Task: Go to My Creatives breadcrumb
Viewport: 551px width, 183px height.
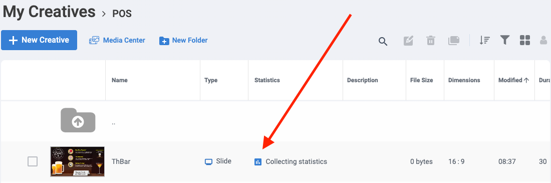Action: click(x=49, y=12)
